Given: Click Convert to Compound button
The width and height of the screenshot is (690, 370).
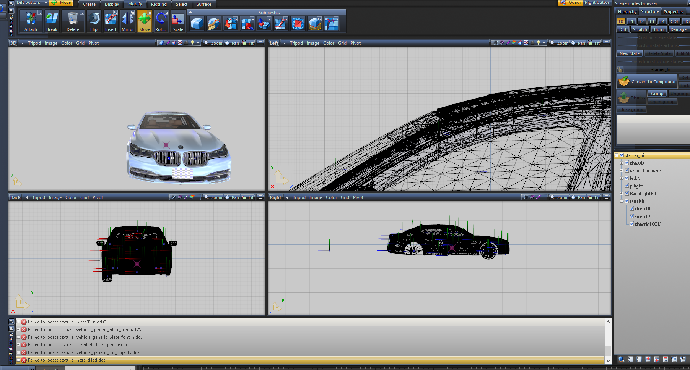Looking at the screenshot, I should (647, 82).
